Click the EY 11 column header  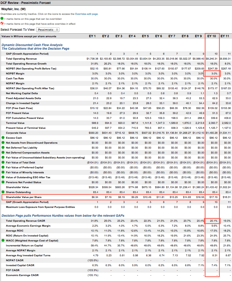[x=225, y=36]
